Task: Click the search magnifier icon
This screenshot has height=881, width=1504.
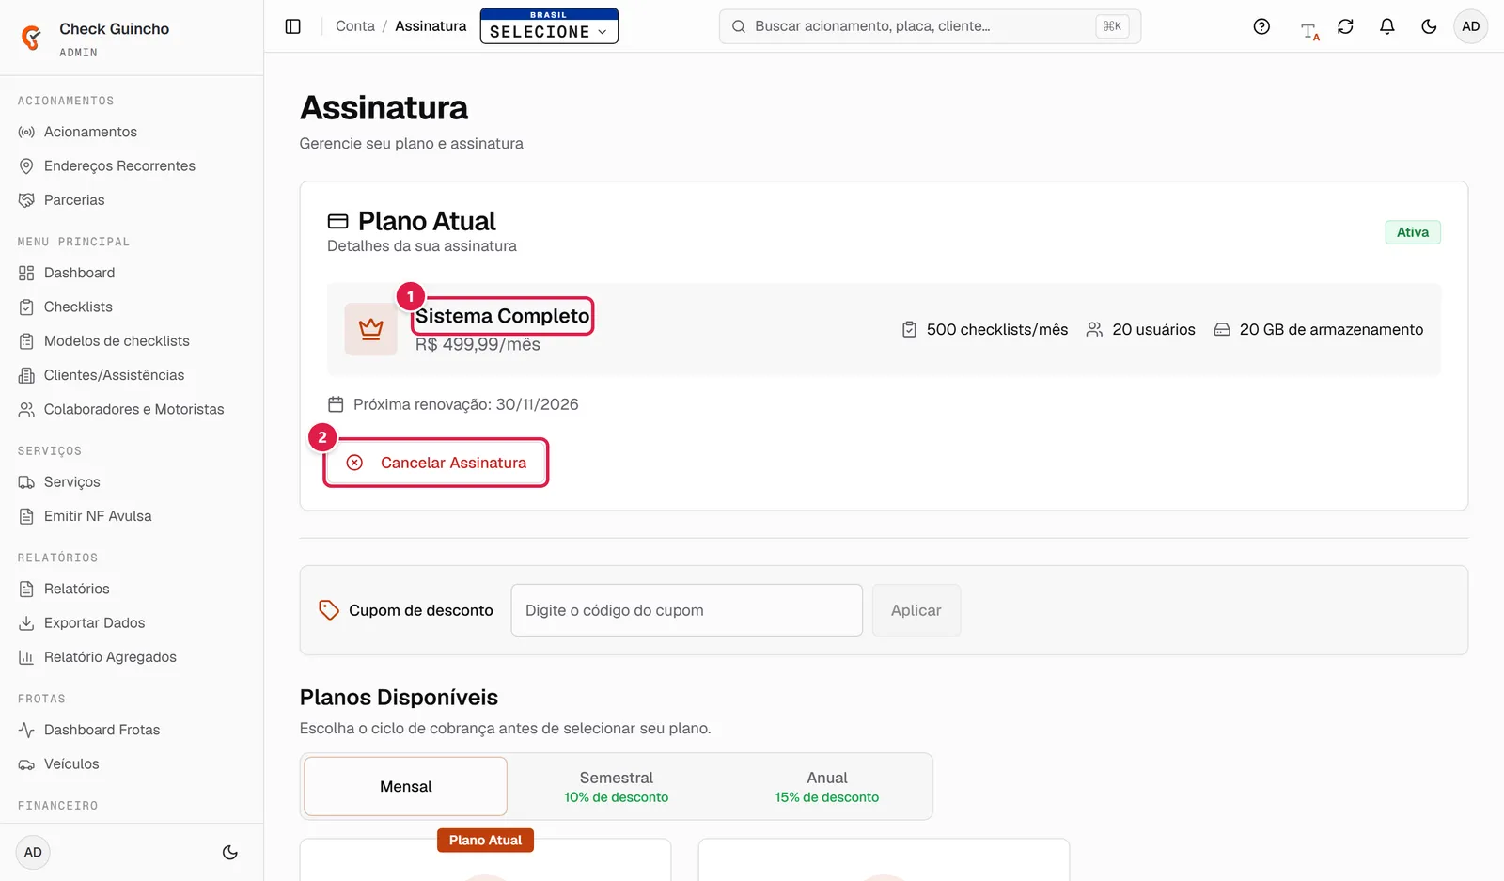Action: pos(739,26)
